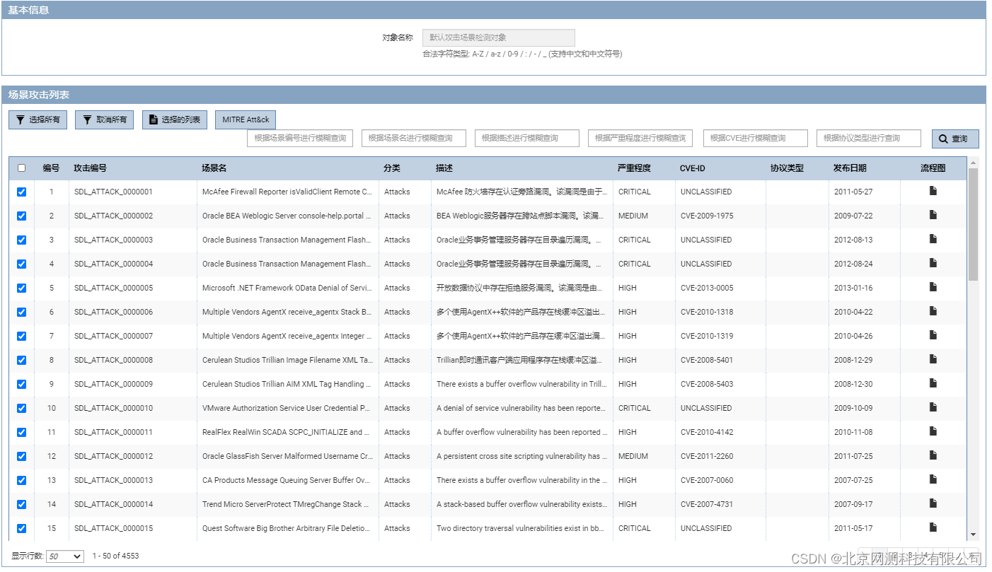Open the 显示行数 rows-per-page dropdown

(64, 556)
